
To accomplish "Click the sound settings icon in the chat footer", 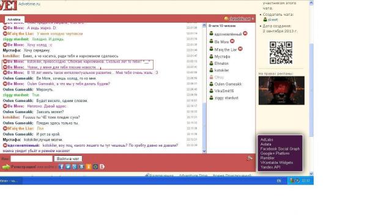I will [x=250, y=158].
